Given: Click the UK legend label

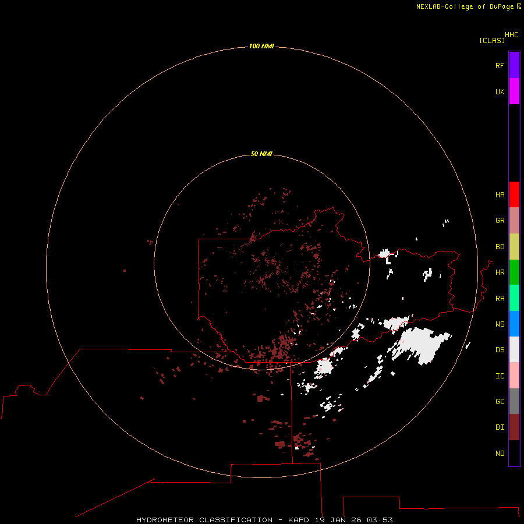Looking at the screenshot, I should [500, 91].
